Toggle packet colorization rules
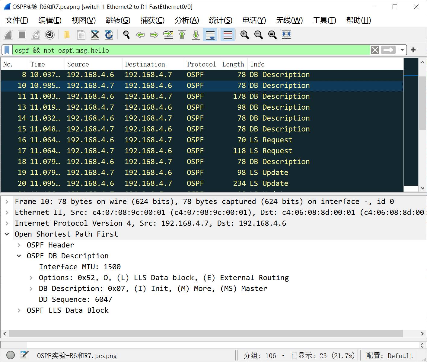The width and height of the screenshot is (427, 362). (228, 35)
